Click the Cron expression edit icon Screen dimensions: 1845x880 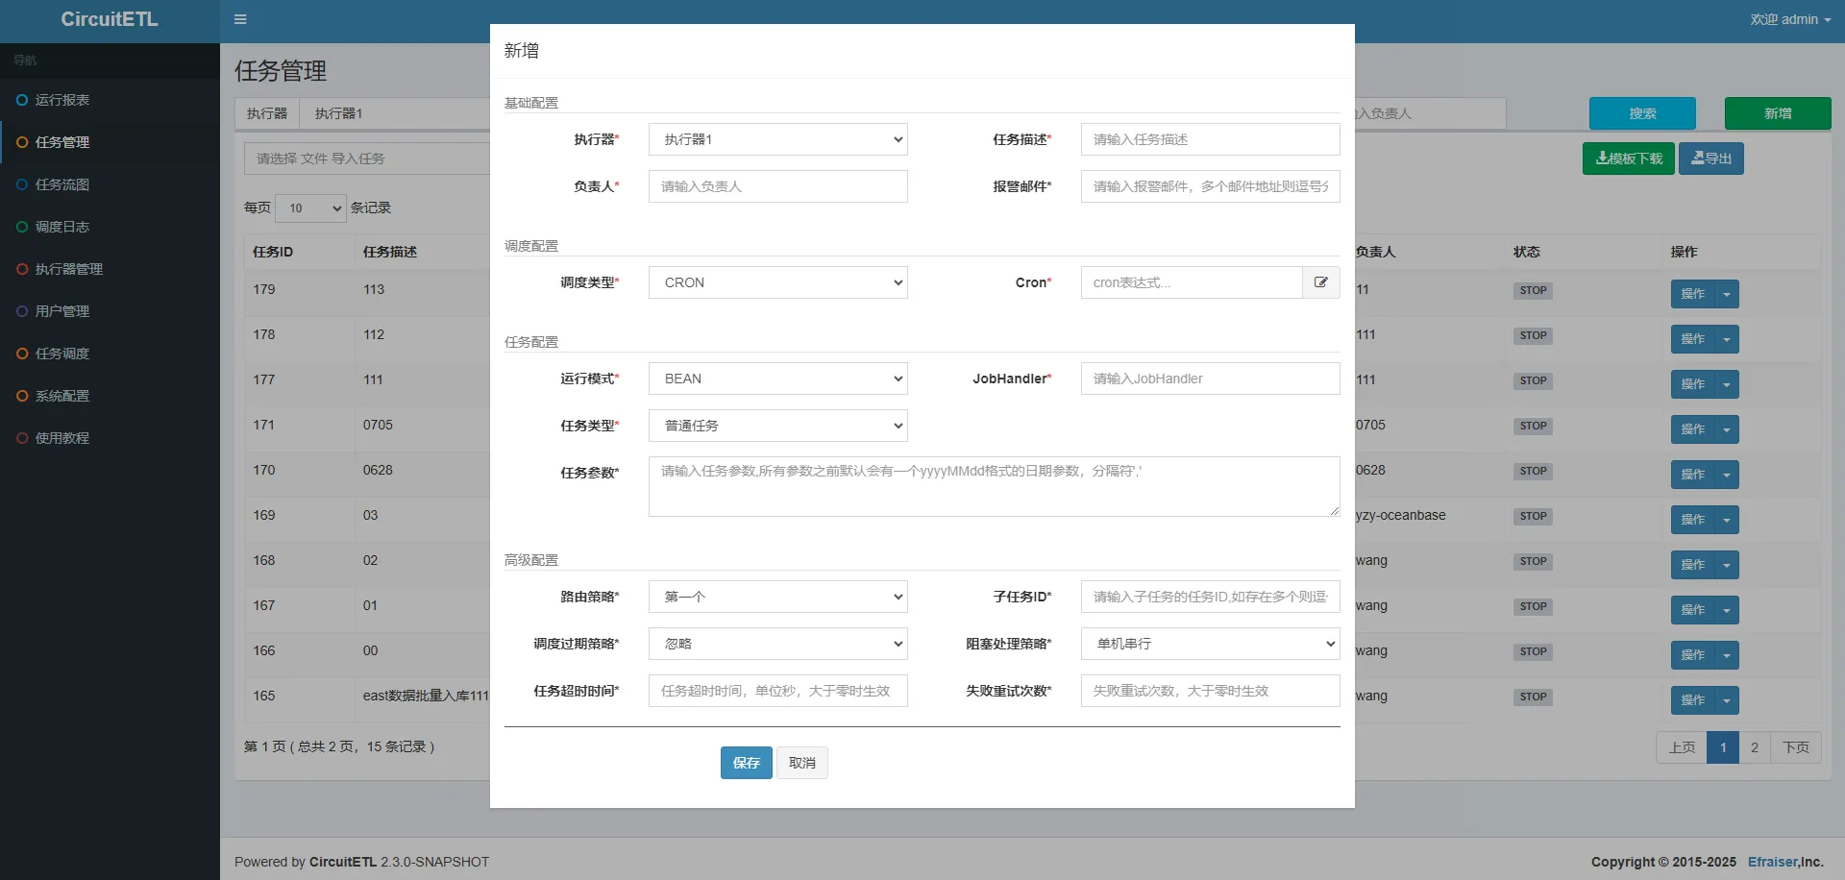click(1321, 282)
